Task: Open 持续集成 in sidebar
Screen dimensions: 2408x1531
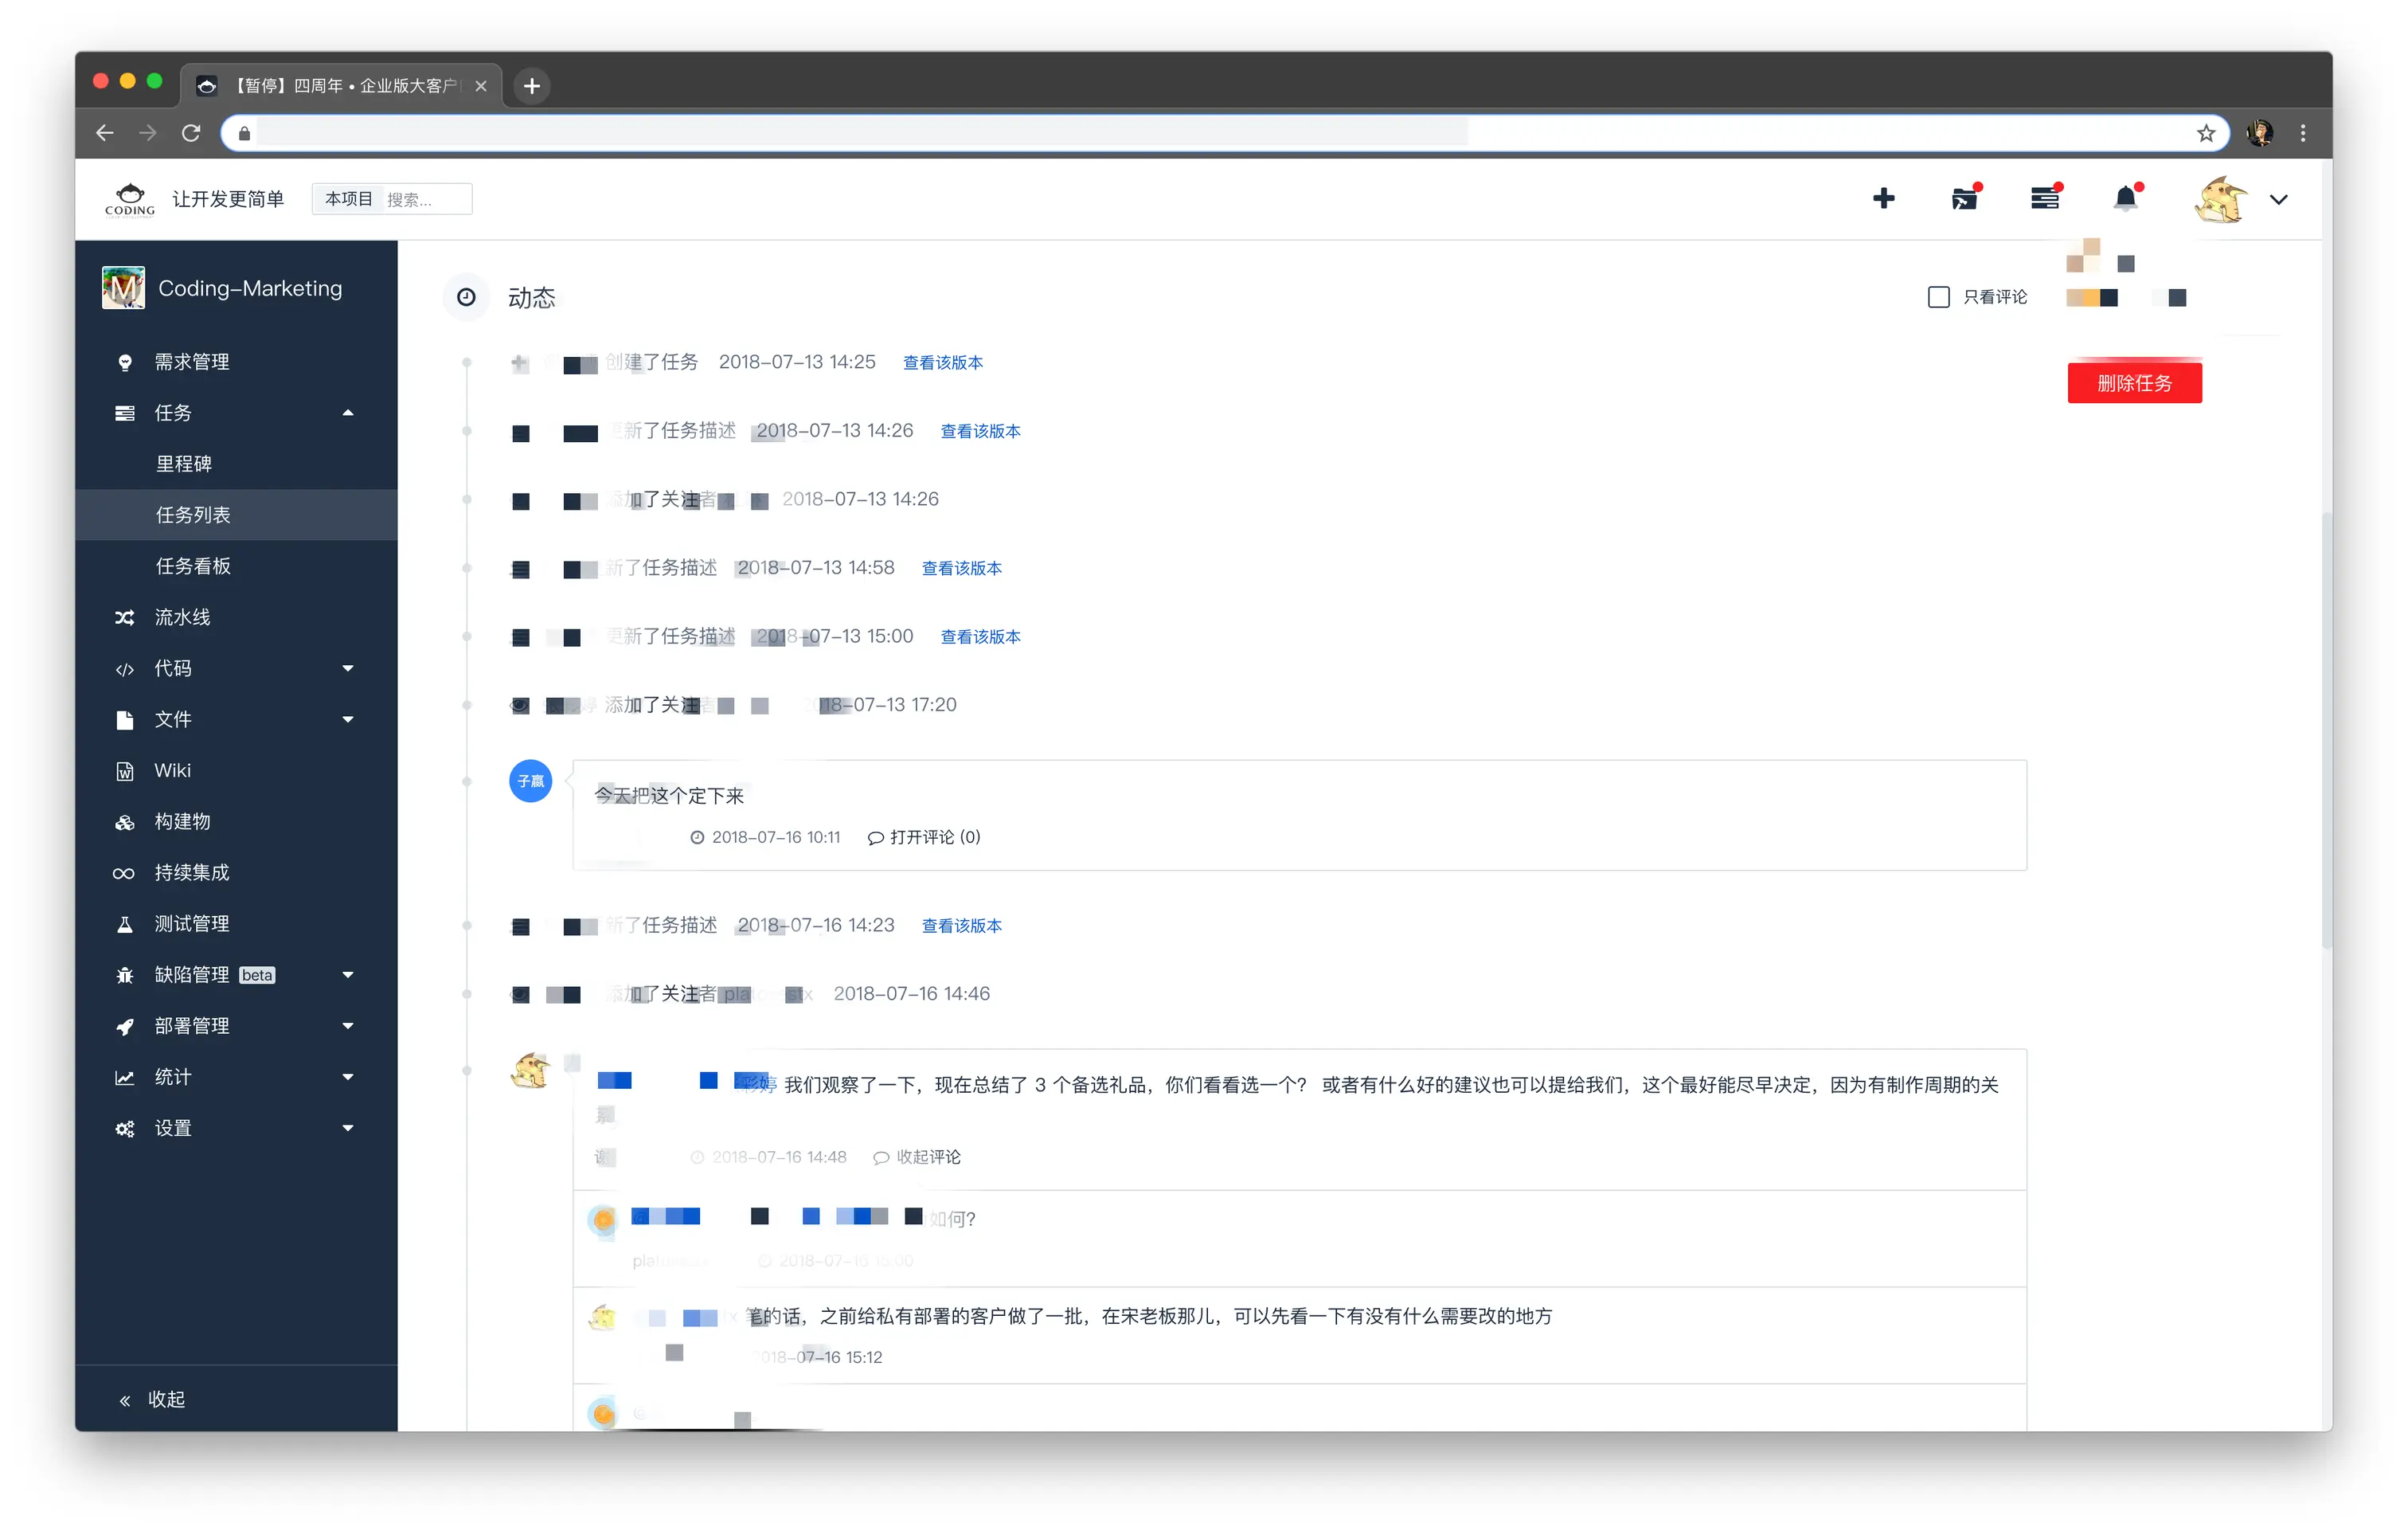Action: (191, 872)
